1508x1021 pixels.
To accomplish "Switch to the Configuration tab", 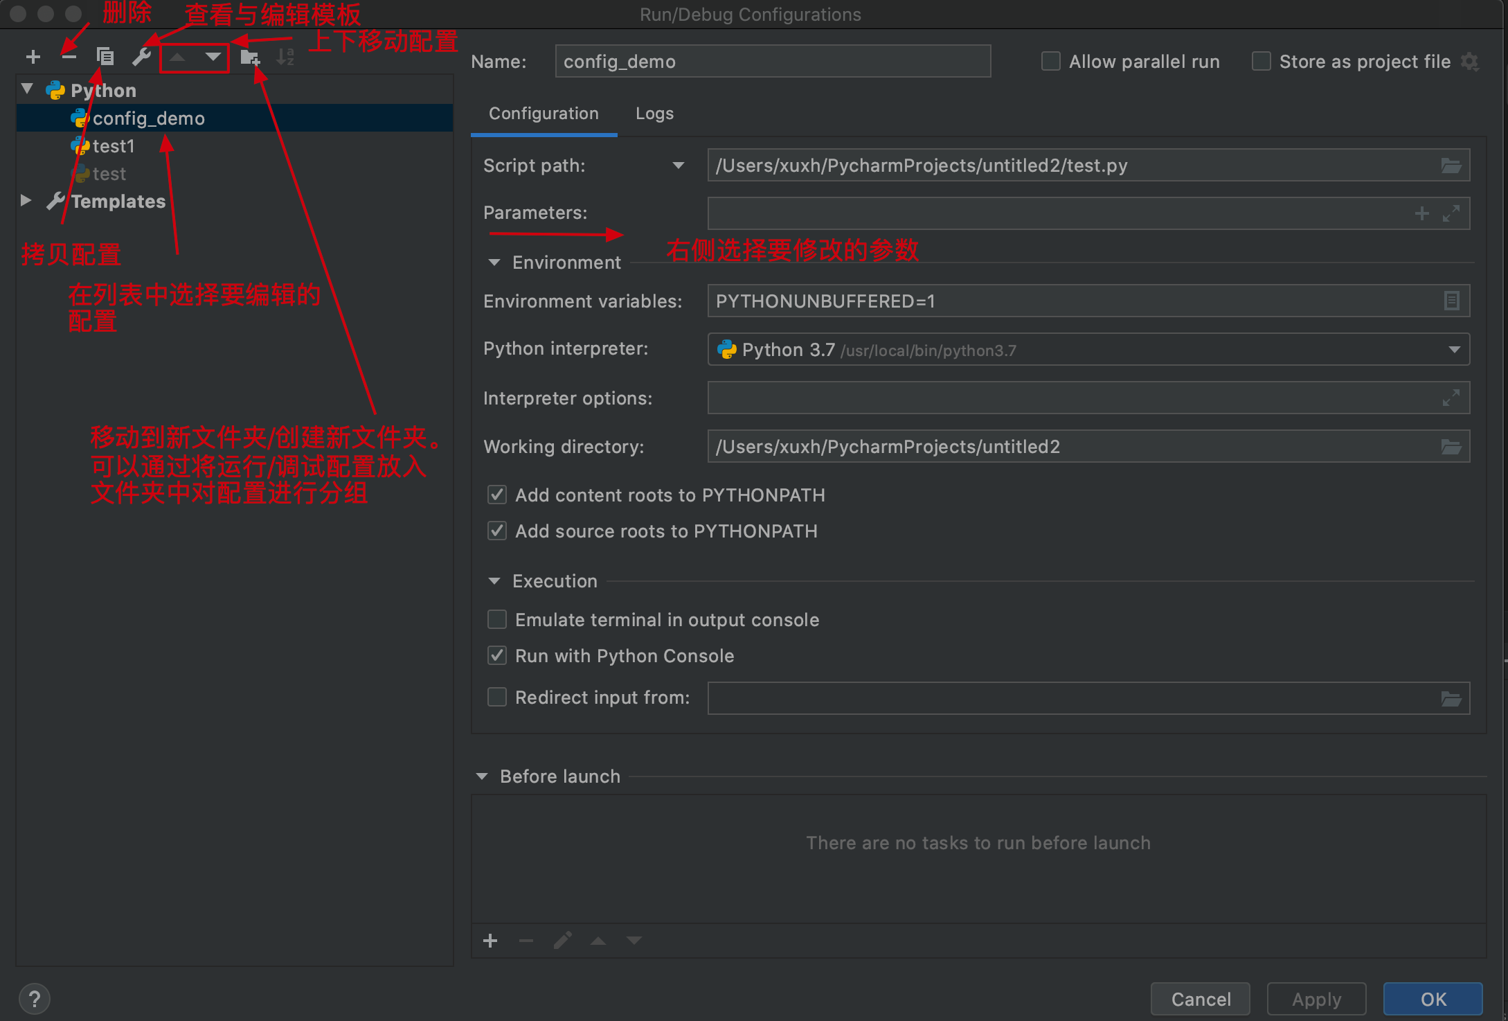I will (x=544, y=114).
